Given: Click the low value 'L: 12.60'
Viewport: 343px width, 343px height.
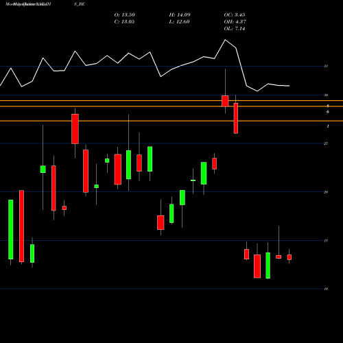Looking at the screenshot, I should (179, 22).
